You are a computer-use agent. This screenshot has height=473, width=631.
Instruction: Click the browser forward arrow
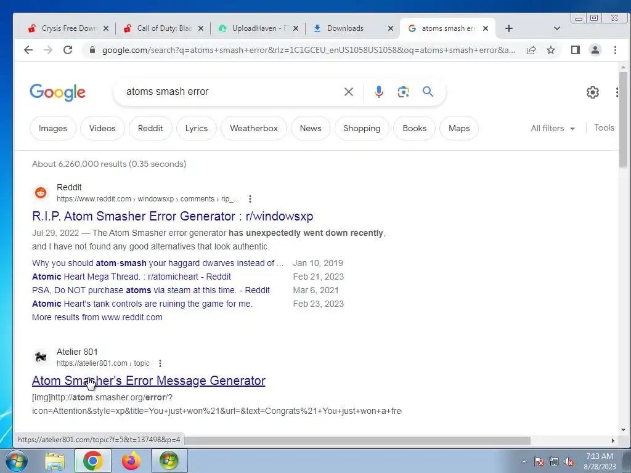(48, 50)
